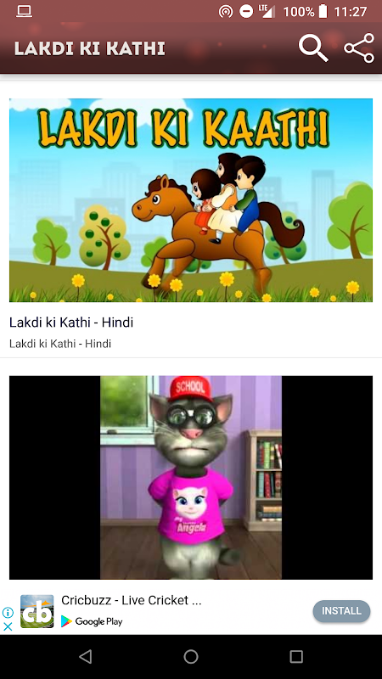The width and height of the screenshot is (382, 679).
Task: Install the Cricbuzz app from the ad
Action: tap(341, 611)
